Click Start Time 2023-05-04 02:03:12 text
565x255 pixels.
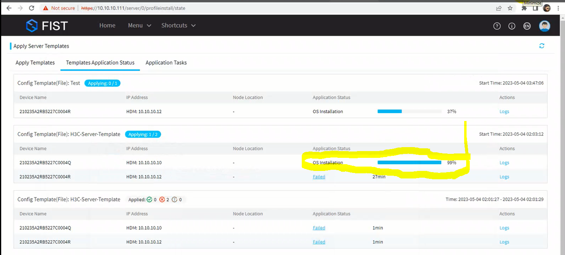pos(511,134)
